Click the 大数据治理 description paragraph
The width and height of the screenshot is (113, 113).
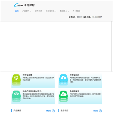(x=39, y=79)
